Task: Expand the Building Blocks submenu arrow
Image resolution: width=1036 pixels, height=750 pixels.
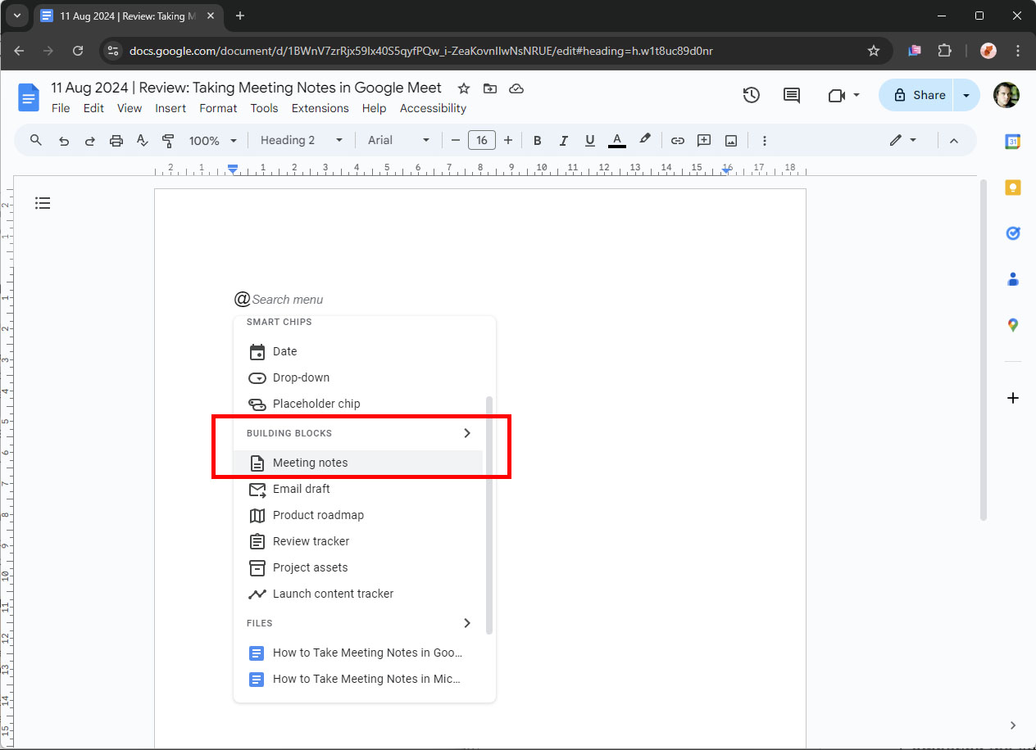Action: 467,433
